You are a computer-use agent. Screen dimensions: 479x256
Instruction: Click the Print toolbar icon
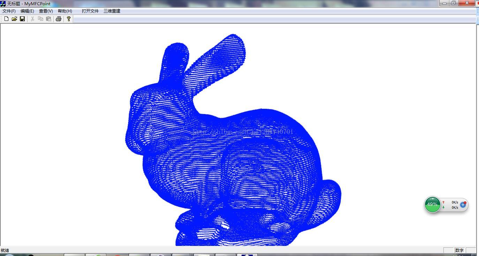(x=59, y=19)
